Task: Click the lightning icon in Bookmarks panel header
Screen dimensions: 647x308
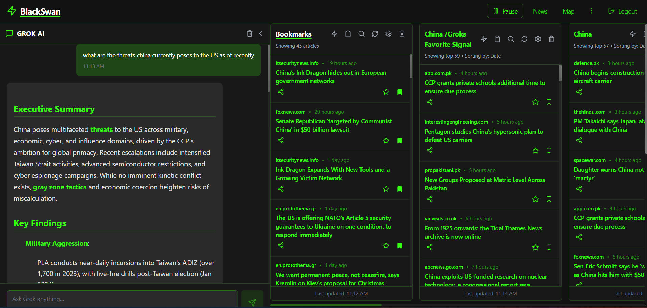Action: click(334, 34)
